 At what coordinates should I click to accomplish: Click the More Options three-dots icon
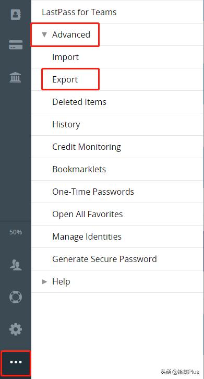[x=16, y=362]
